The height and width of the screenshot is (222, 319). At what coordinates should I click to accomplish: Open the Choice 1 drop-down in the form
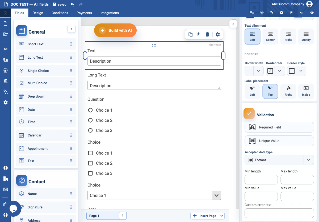coord(154,195)
